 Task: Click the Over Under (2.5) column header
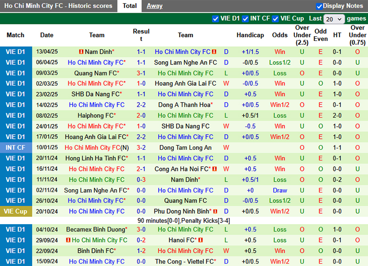pyautogui.click(x=302, y=35)
